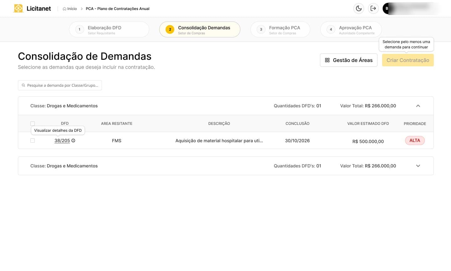
Task: Tick the select-all checkbox in the table header
Action: pos(33,124)
